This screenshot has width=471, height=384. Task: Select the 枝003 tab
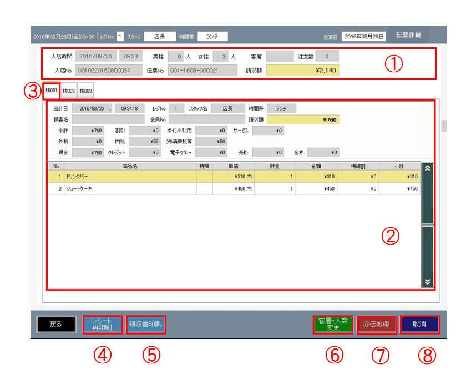click(x=85, y=91)
